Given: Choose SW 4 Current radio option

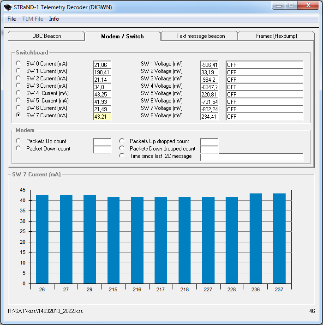Looking at the screenshot, I should pos(18,93).
